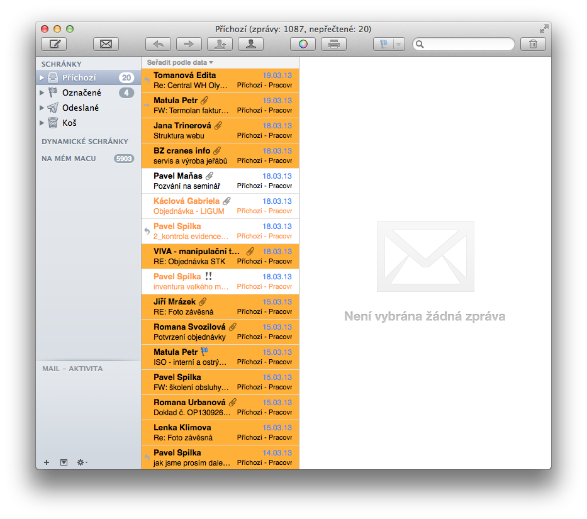Image resolution: width=587 pixels, height=519 pixels.
Task: Toggle full screen mode with corner arrows
Action: coord(544,29)
